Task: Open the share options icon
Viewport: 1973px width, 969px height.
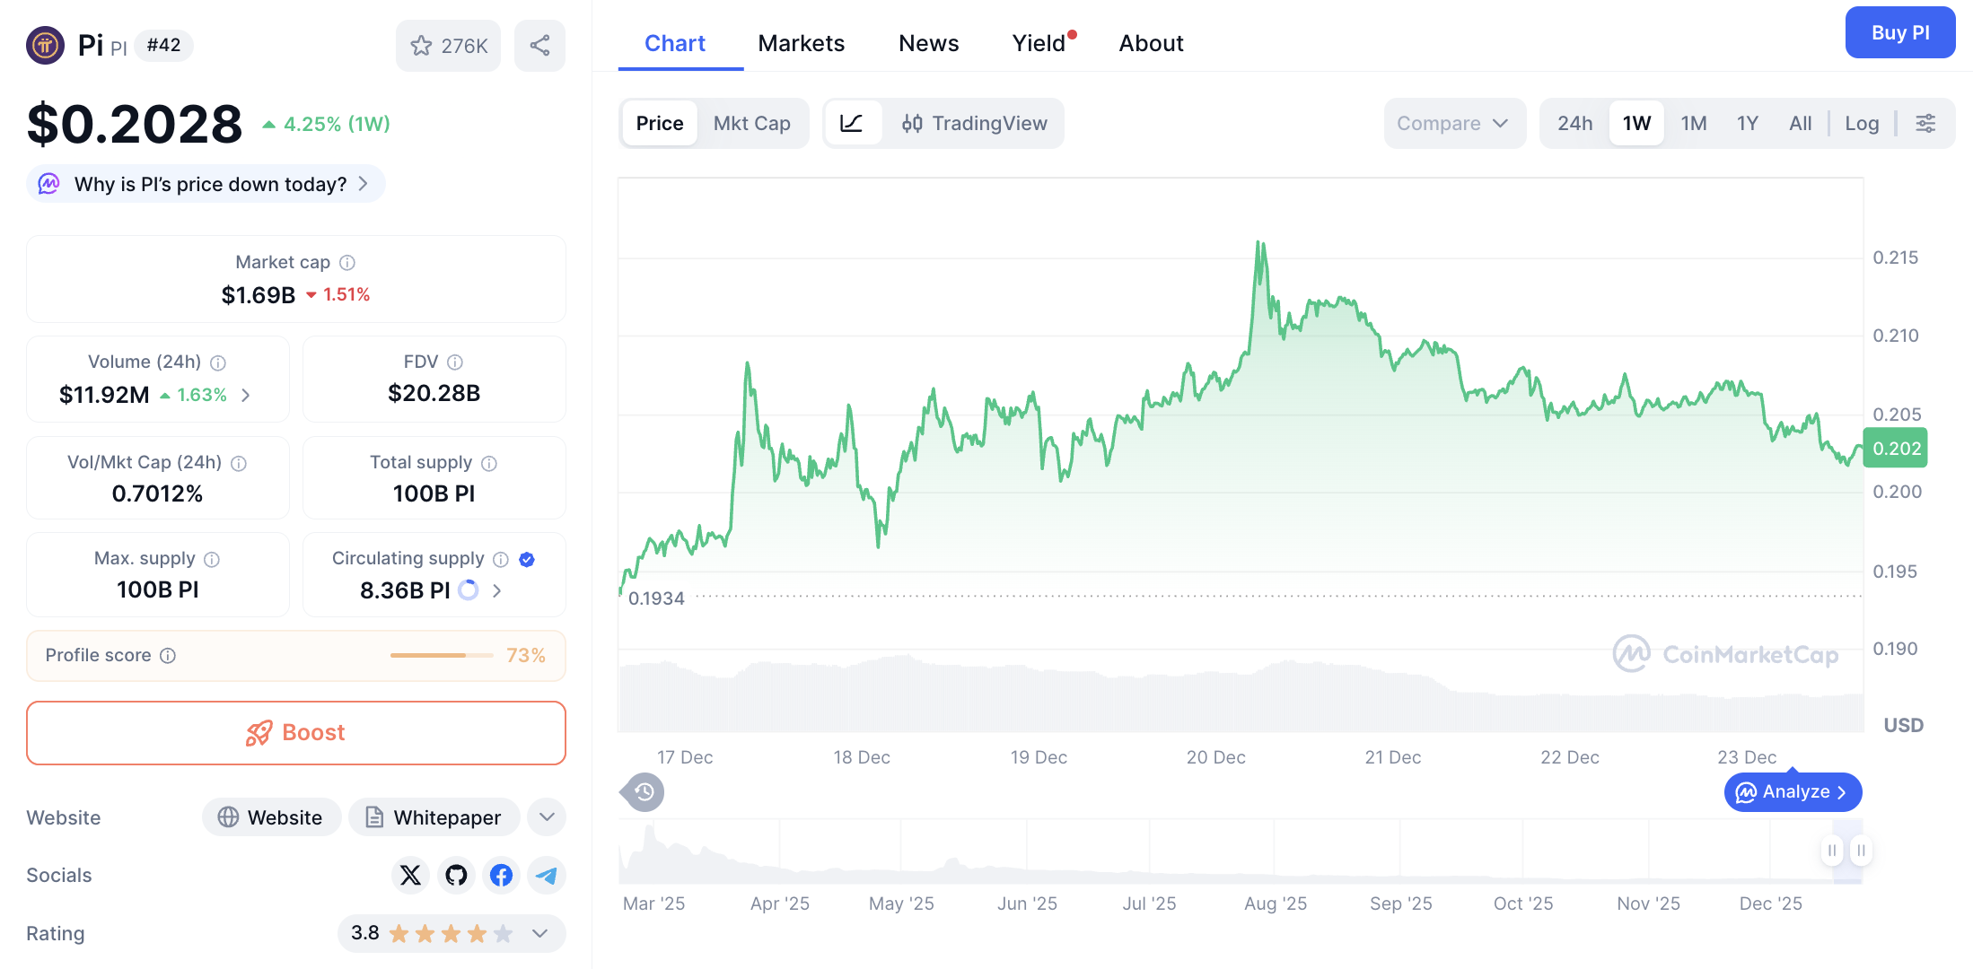Action: click(539, 45)
